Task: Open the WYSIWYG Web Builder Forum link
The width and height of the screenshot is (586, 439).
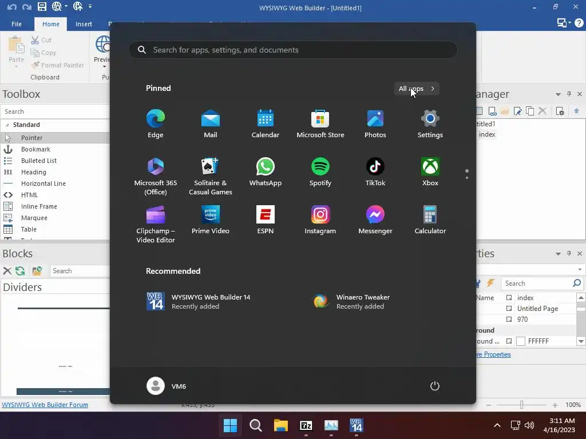Action: tap(45, 405)
